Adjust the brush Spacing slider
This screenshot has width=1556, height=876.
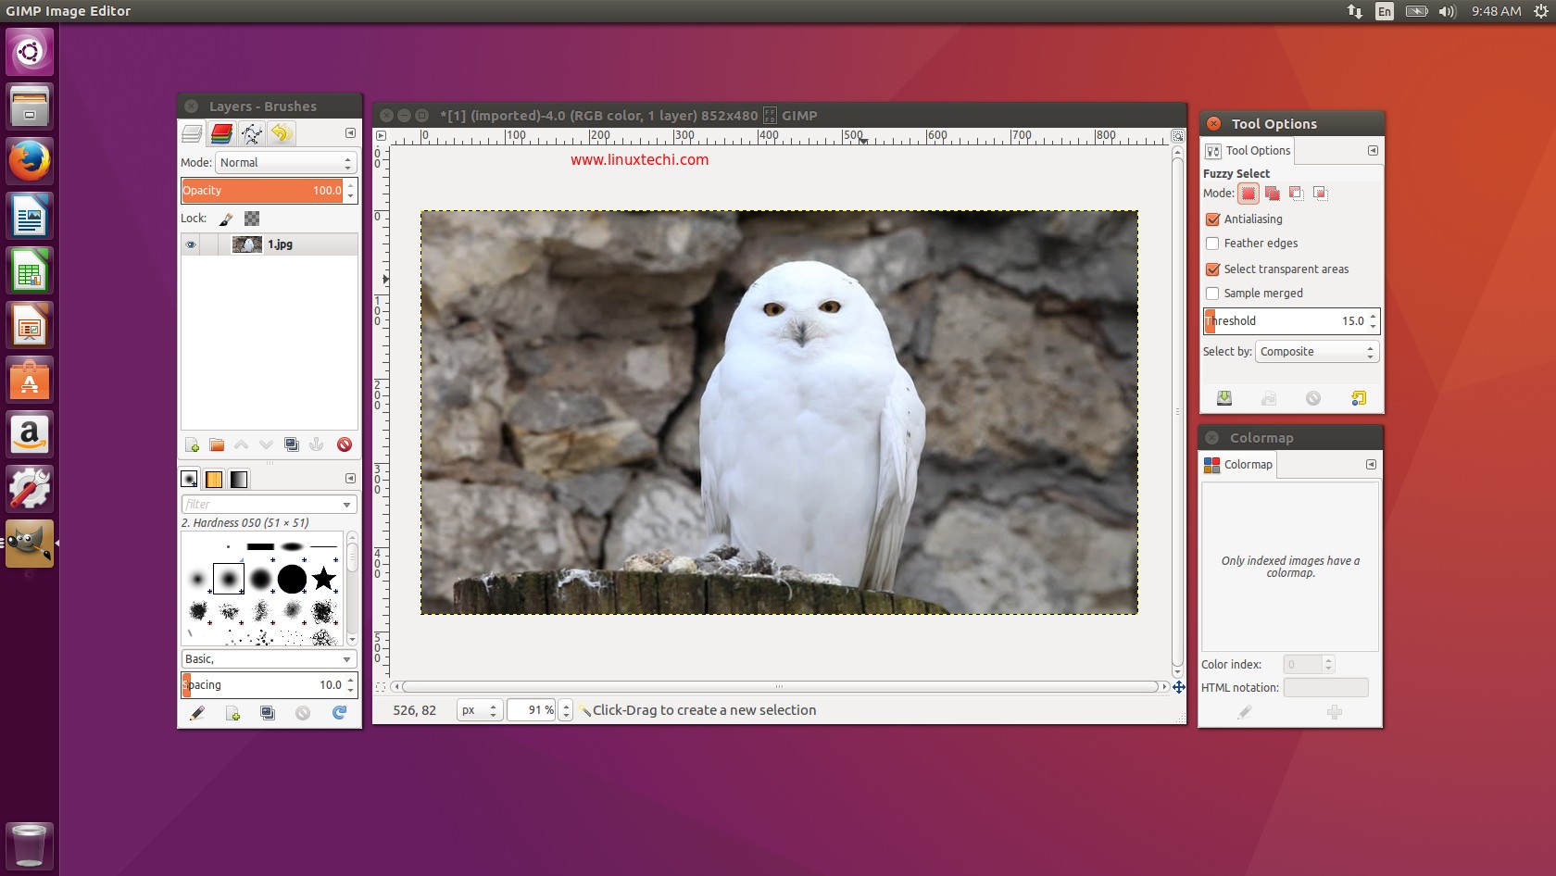pos(263,685)
